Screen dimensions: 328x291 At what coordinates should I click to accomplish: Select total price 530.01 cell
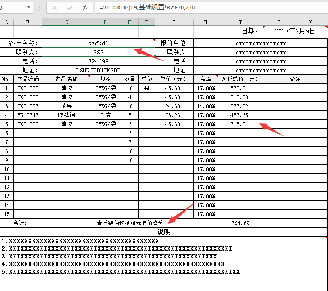coord(241,88)
